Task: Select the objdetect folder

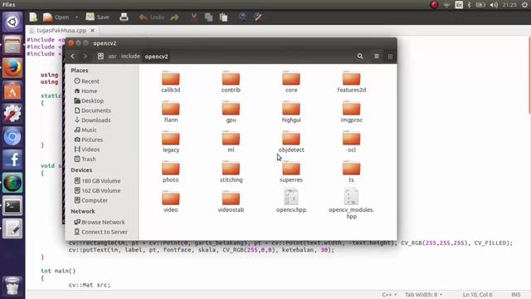Action: point(291,141)
